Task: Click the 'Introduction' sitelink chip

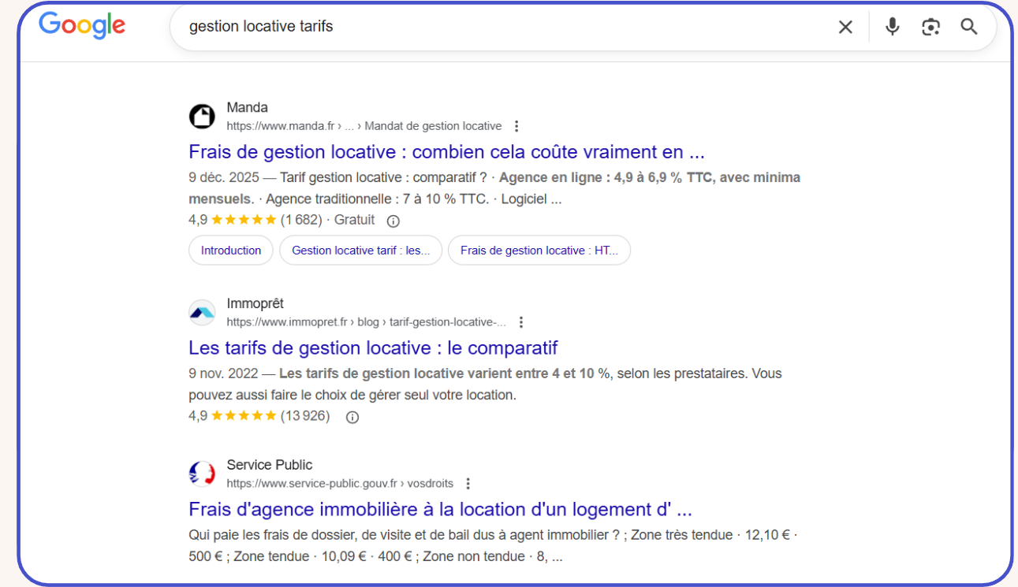Action: [230, 250]
